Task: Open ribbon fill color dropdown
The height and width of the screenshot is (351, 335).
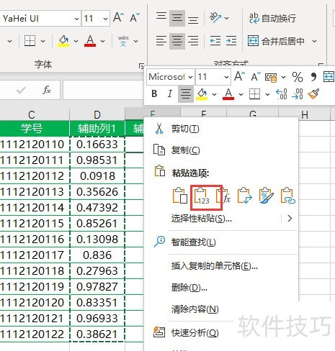Action: coord(76,41)
